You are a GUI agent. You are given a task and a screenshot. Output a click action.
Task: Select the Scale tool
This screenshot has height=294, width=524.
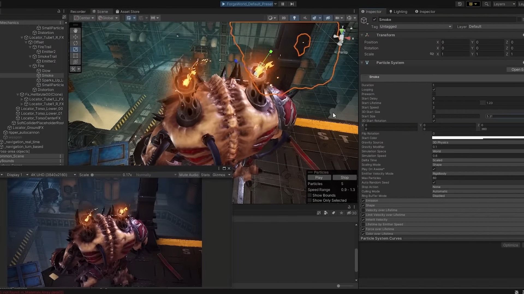(76, 49)
